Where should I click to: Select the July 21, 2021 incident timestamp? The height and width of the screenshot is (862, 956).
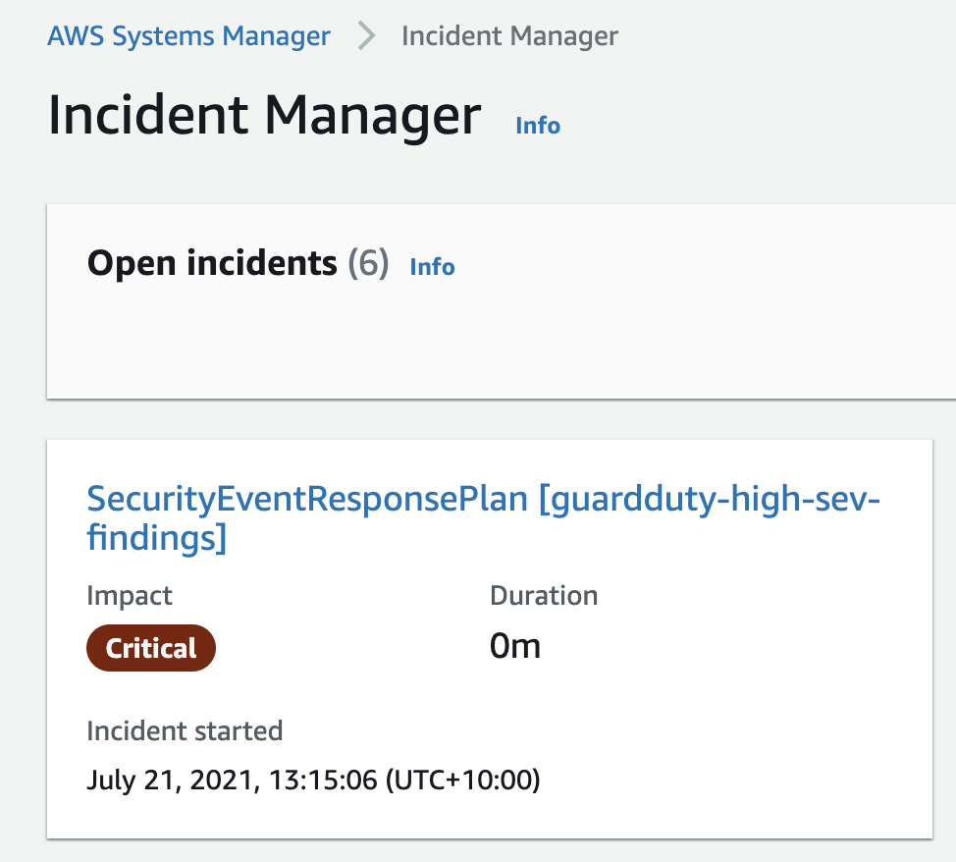click(312, 780)
